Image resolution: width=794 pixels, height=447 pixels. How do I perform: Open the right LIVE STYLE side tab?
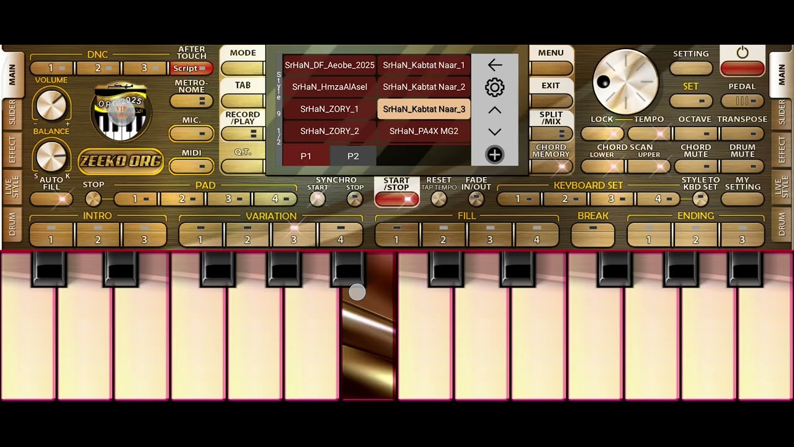tap(781, 187)
